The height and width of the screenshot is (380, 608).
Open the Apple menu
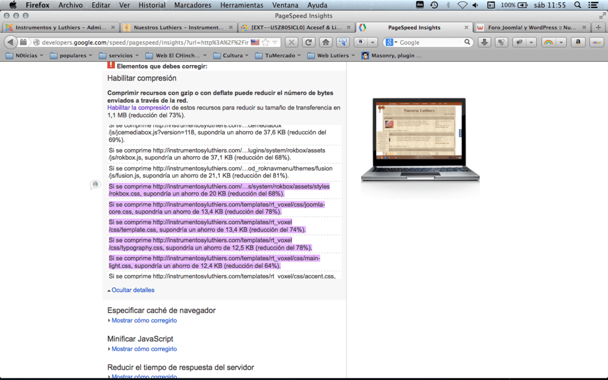[x=13, y=5]
